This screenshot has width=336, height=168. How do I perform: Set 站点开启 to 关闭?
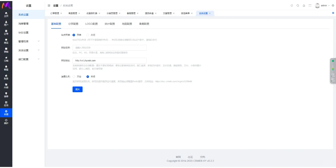88,35
